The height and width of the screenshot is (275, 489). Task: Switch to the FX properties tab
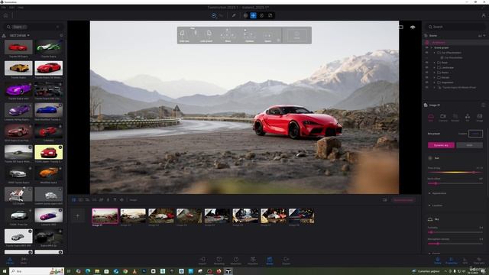(467, 118)
